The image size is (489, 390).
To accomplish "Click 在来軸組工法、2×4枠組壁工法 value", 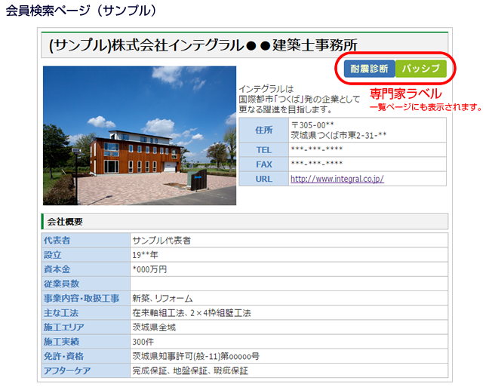I will 192,313.
